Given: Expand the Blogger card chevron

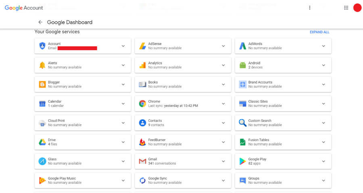Looking at the screenshot, I should point(123,84).
